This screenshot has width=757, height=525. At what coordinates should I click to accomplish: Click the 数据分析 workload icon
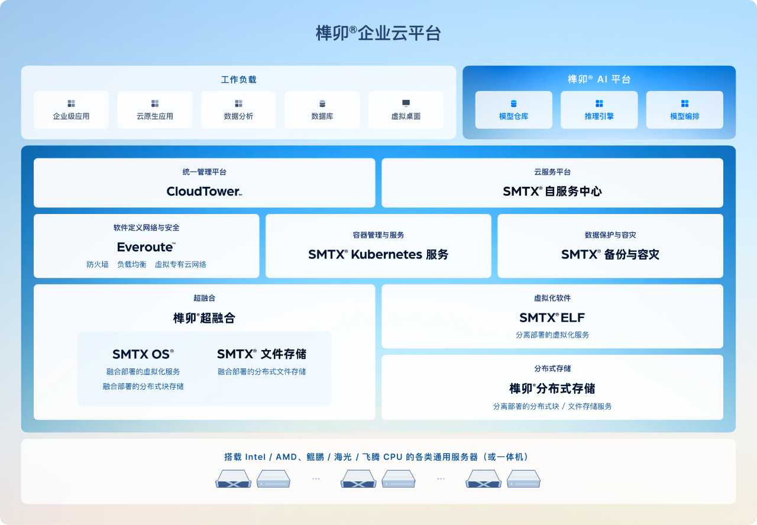pyautogui.click(x=238, y=103)
